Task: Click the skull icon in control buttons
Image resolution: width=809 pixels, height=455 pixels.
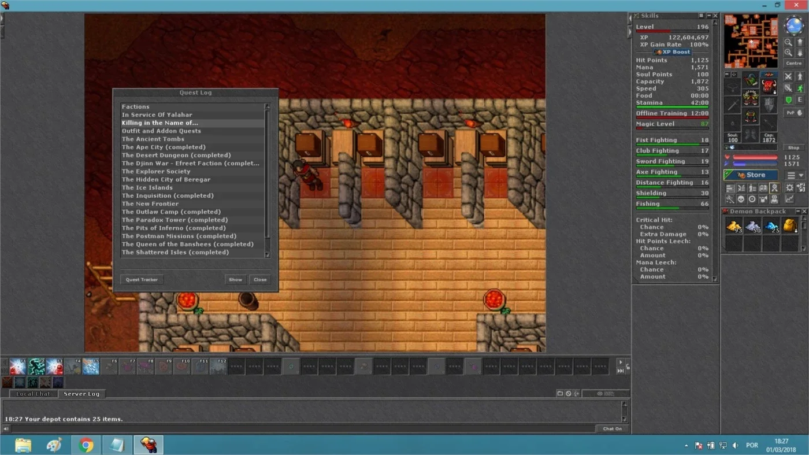Action: coord(740,198)
